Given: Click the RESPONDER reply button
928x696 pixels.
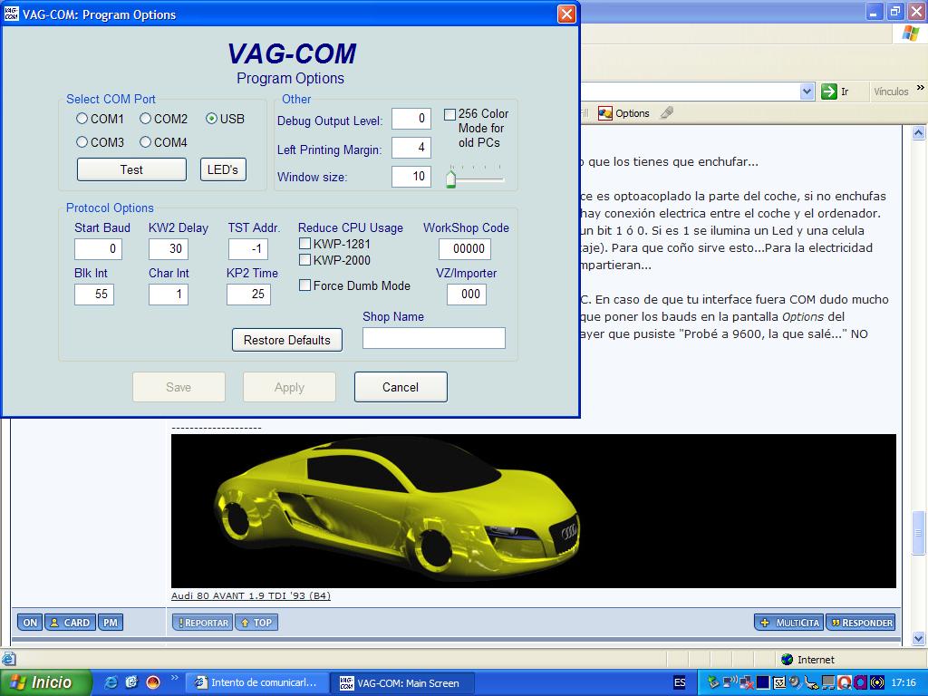Looking at the screenshot, I should tap(861, 623).
